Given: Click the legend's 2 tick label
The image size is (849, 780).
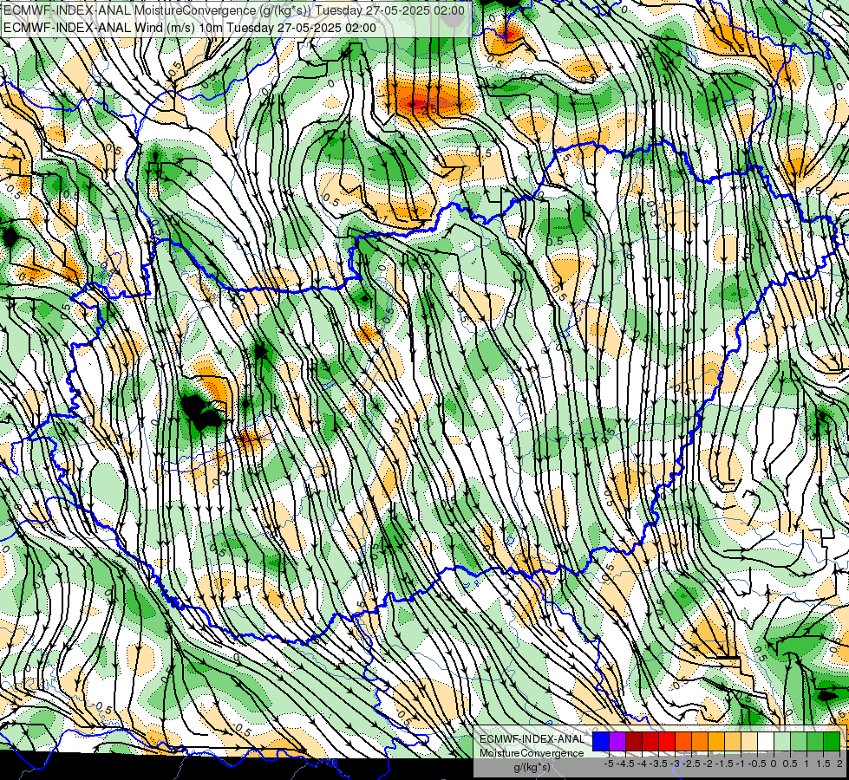Looking at the screenshot, I should pos(839,764).
